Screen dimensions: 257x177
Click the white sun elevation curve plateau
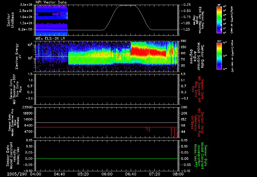click(x=128, y=5)
